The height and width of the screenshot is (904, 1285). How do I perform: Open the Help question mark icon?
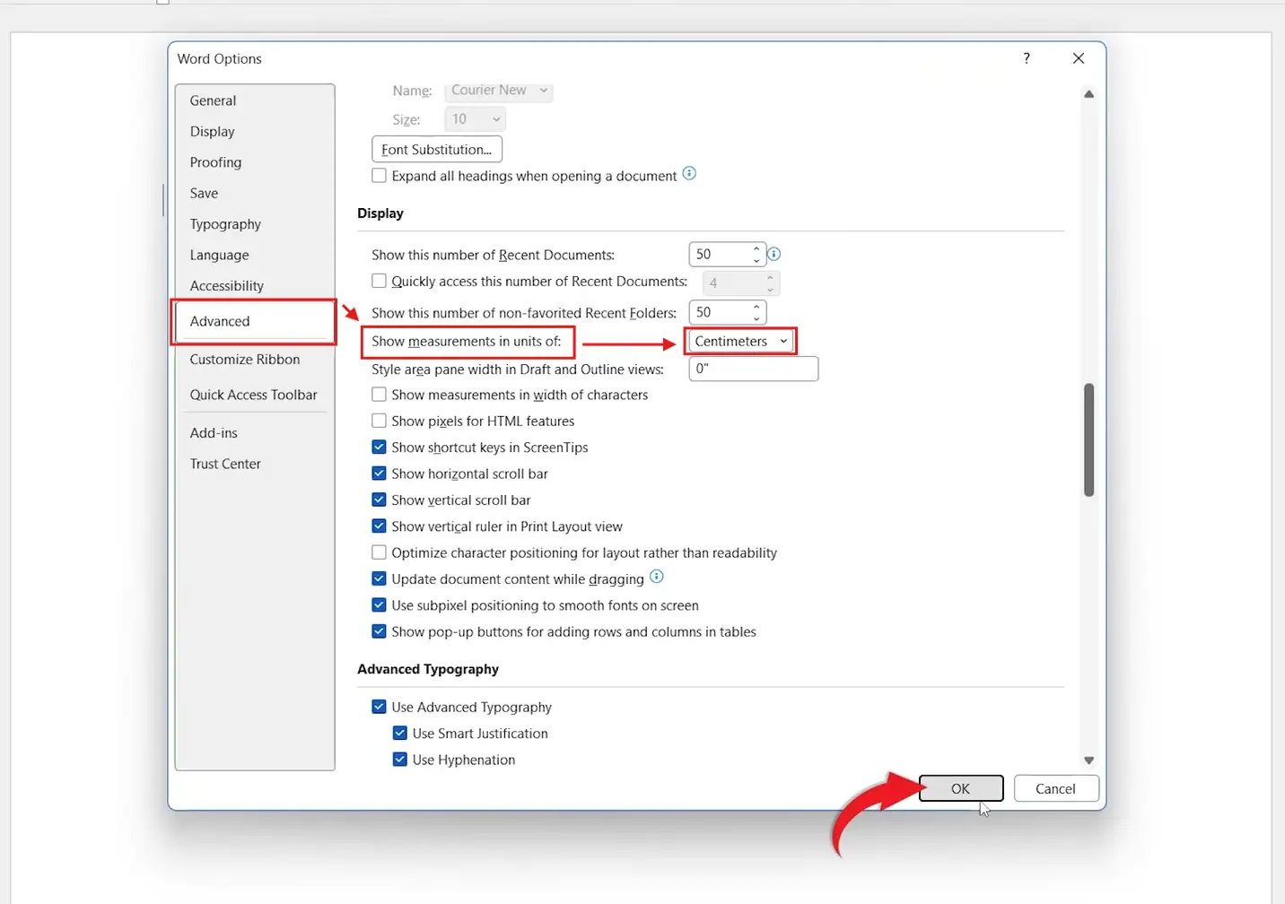click(x=1027, y=58)
